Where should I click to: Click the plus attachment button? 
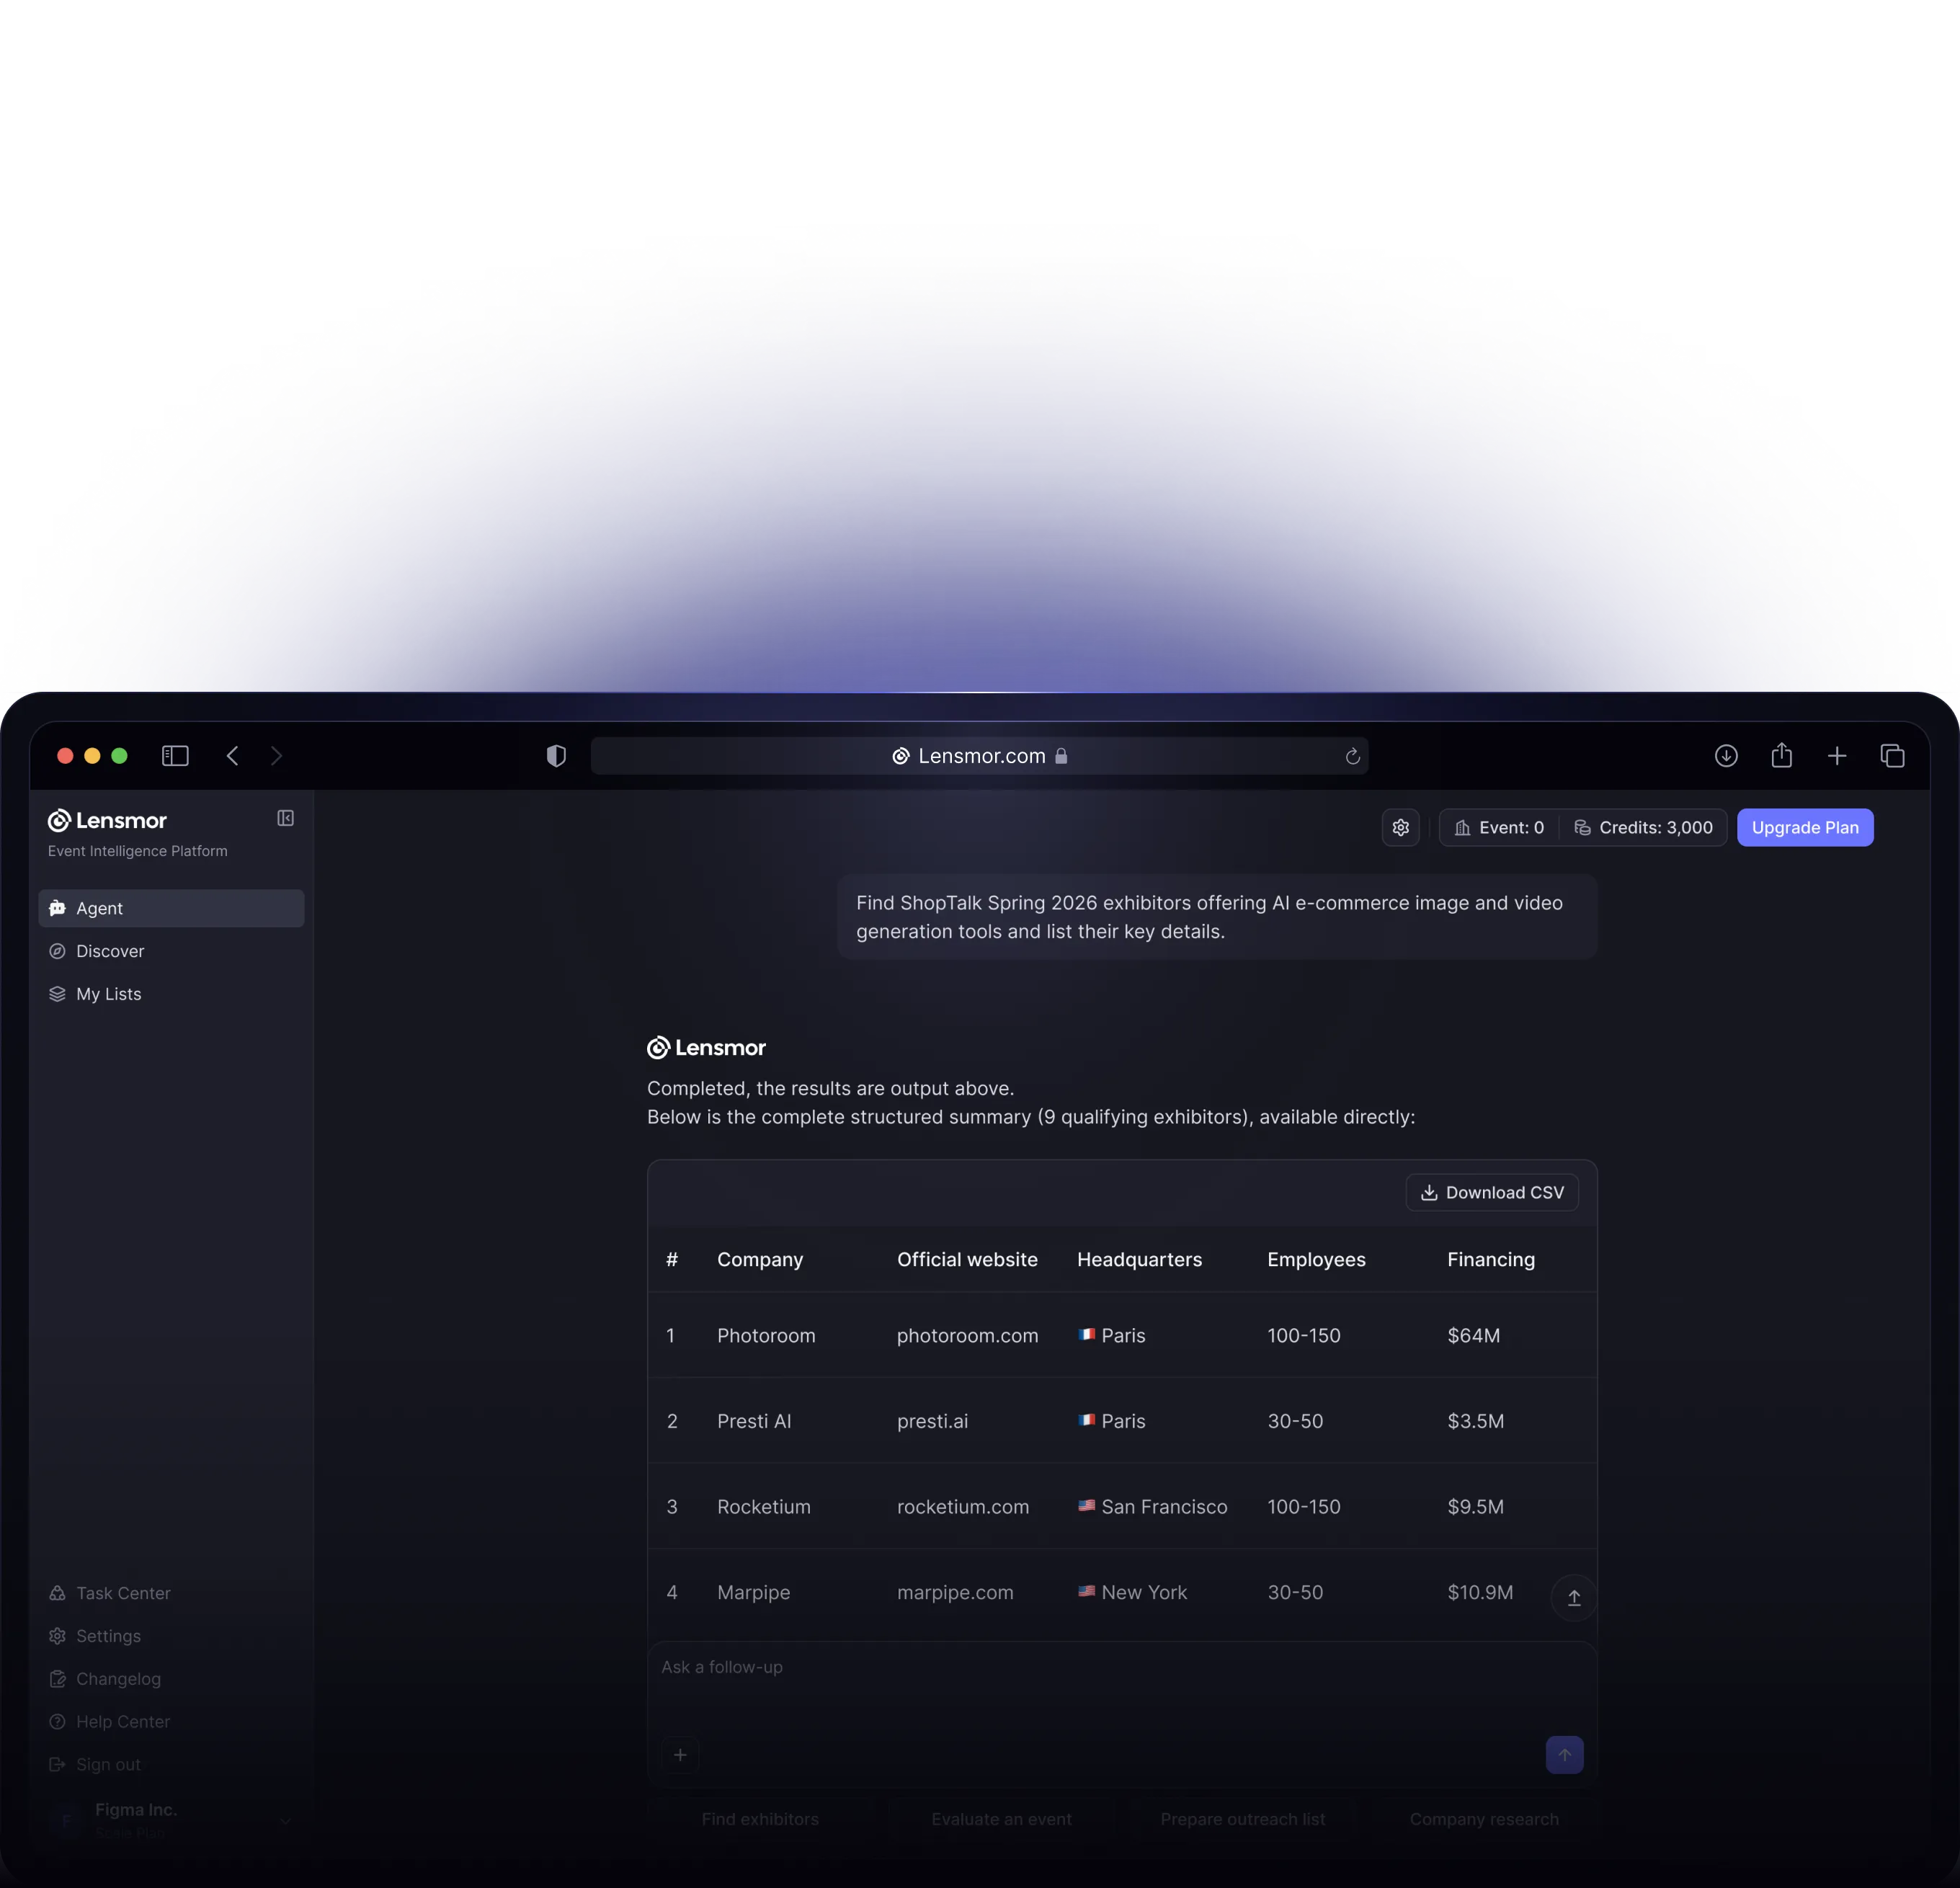tap(680, 1755)
